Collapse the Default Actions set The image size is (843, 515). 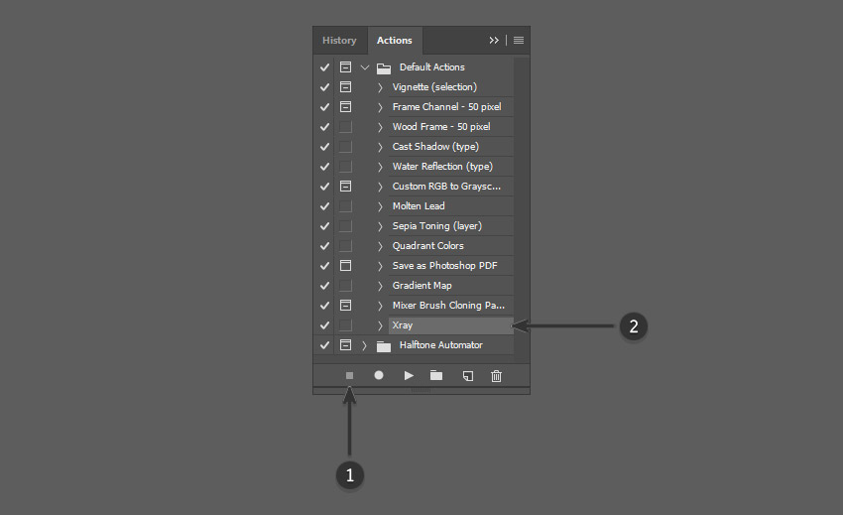[365, 67]
